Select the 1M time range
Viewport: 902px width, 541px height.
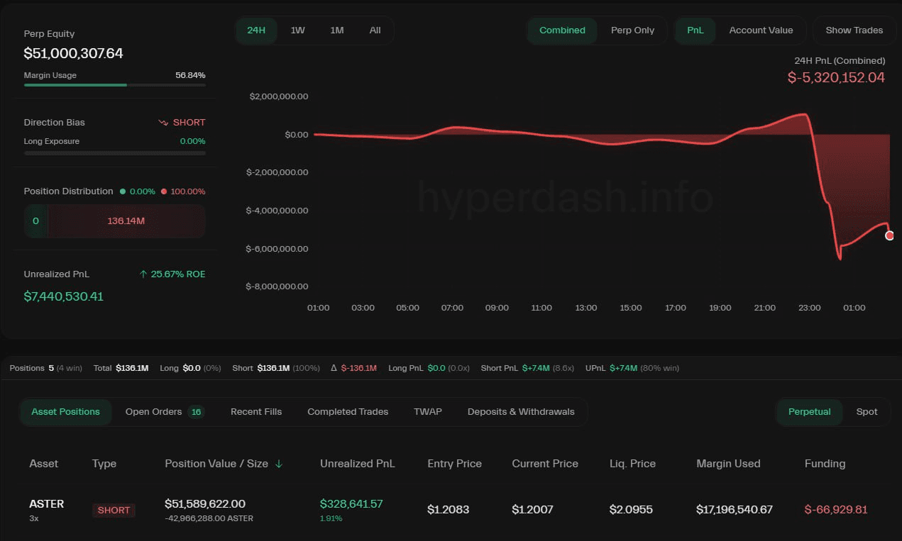click(x=336, y=30)
